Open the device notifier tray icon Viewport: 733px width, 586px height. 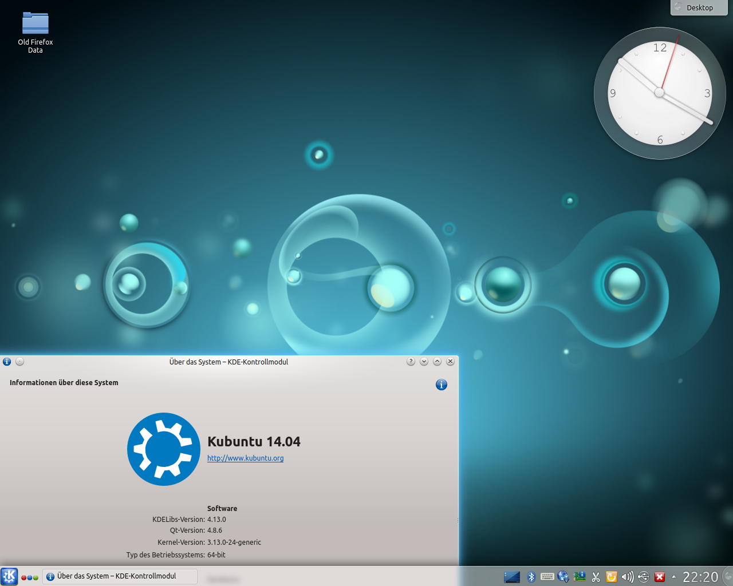579,577
